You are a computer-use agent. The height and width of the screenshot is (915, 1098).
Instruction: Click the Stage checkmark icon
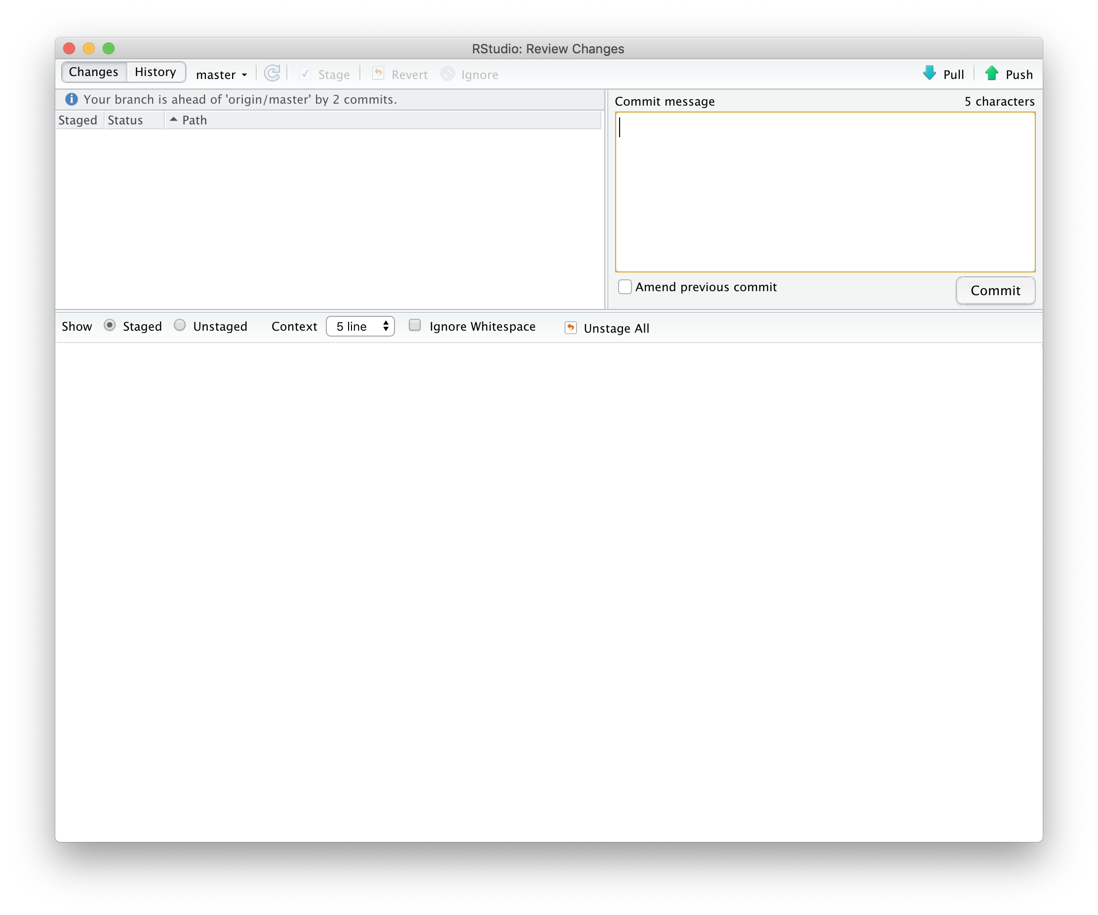coord(305,74)
